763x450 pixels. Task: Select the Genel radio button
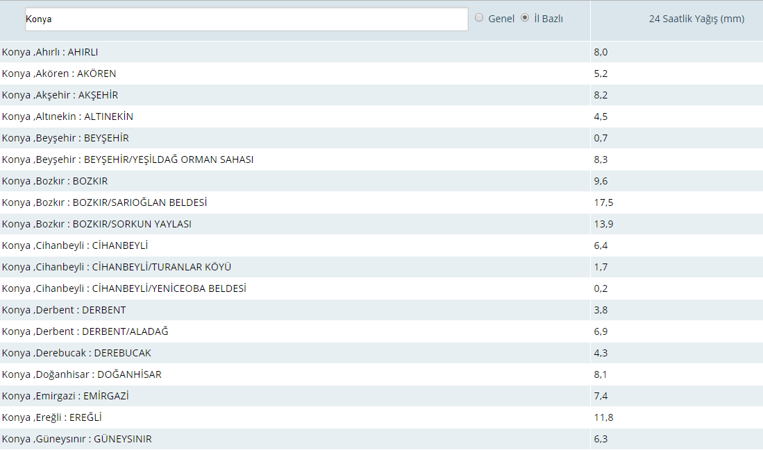pyautogui.click(x=479, y=18)
